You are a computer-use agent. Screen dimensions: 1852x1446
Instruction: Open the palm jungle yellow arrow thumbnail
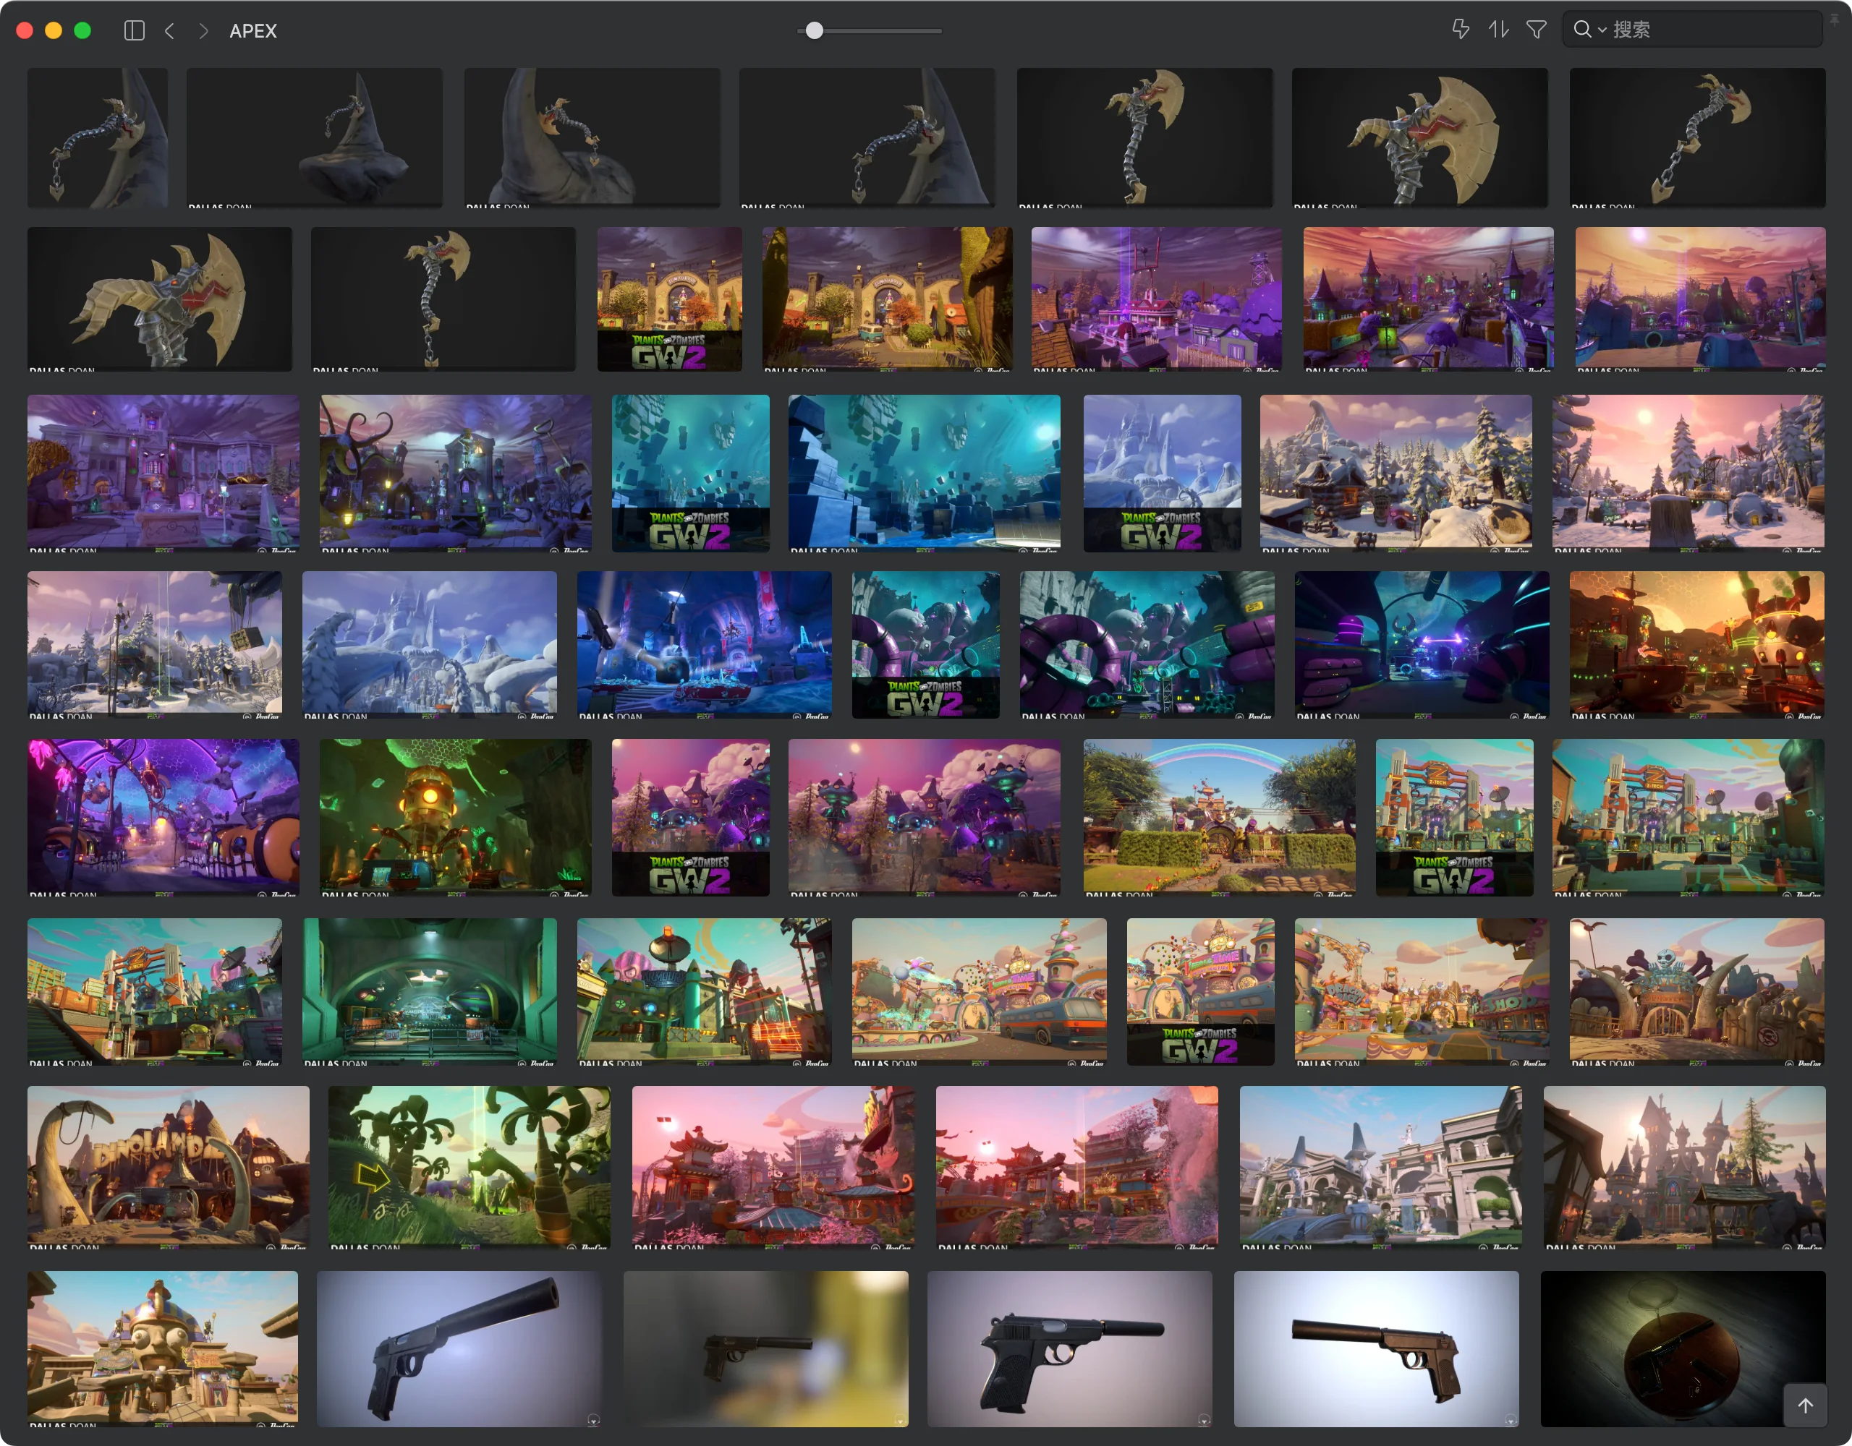pyautogui.click(x=469, y=1168)
